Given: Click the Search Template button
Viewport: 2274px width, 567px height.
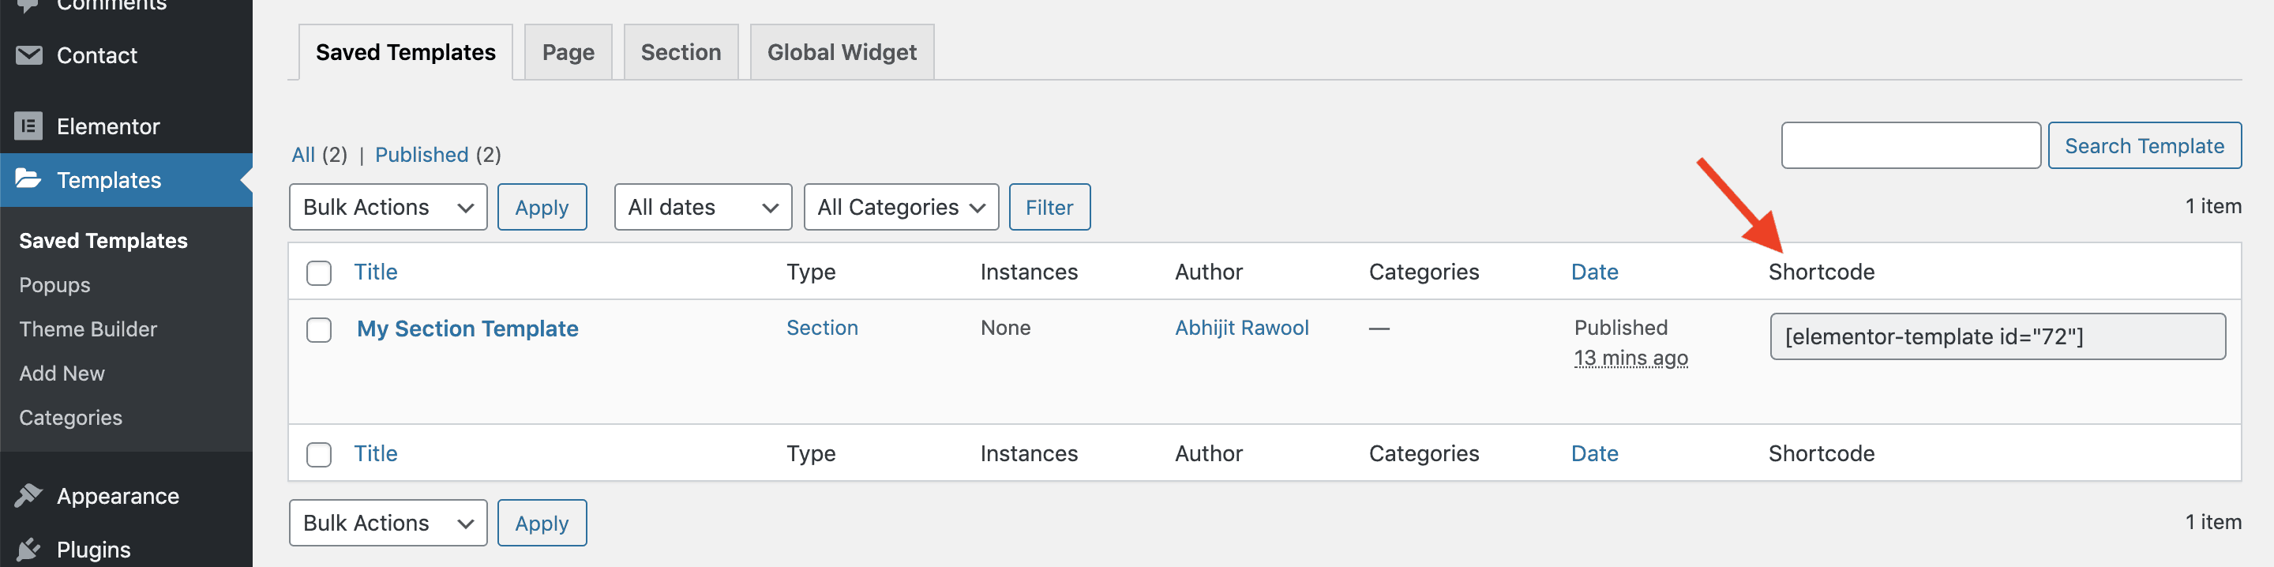Looking at the screenshot, I should (2144, 146).
